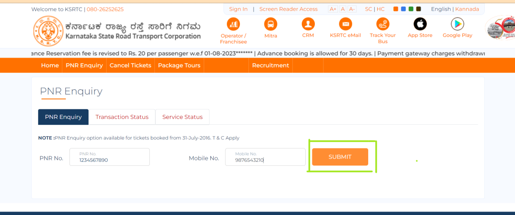The image size is (515, 215).
Task: Click the 'PNR Enquiry' page heading
Action: [71, 91]
